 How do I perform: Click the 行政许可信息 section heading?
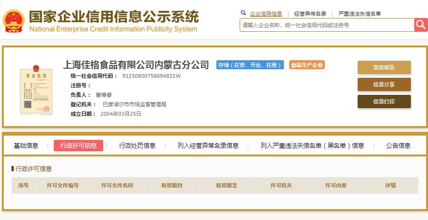[34, 169]
